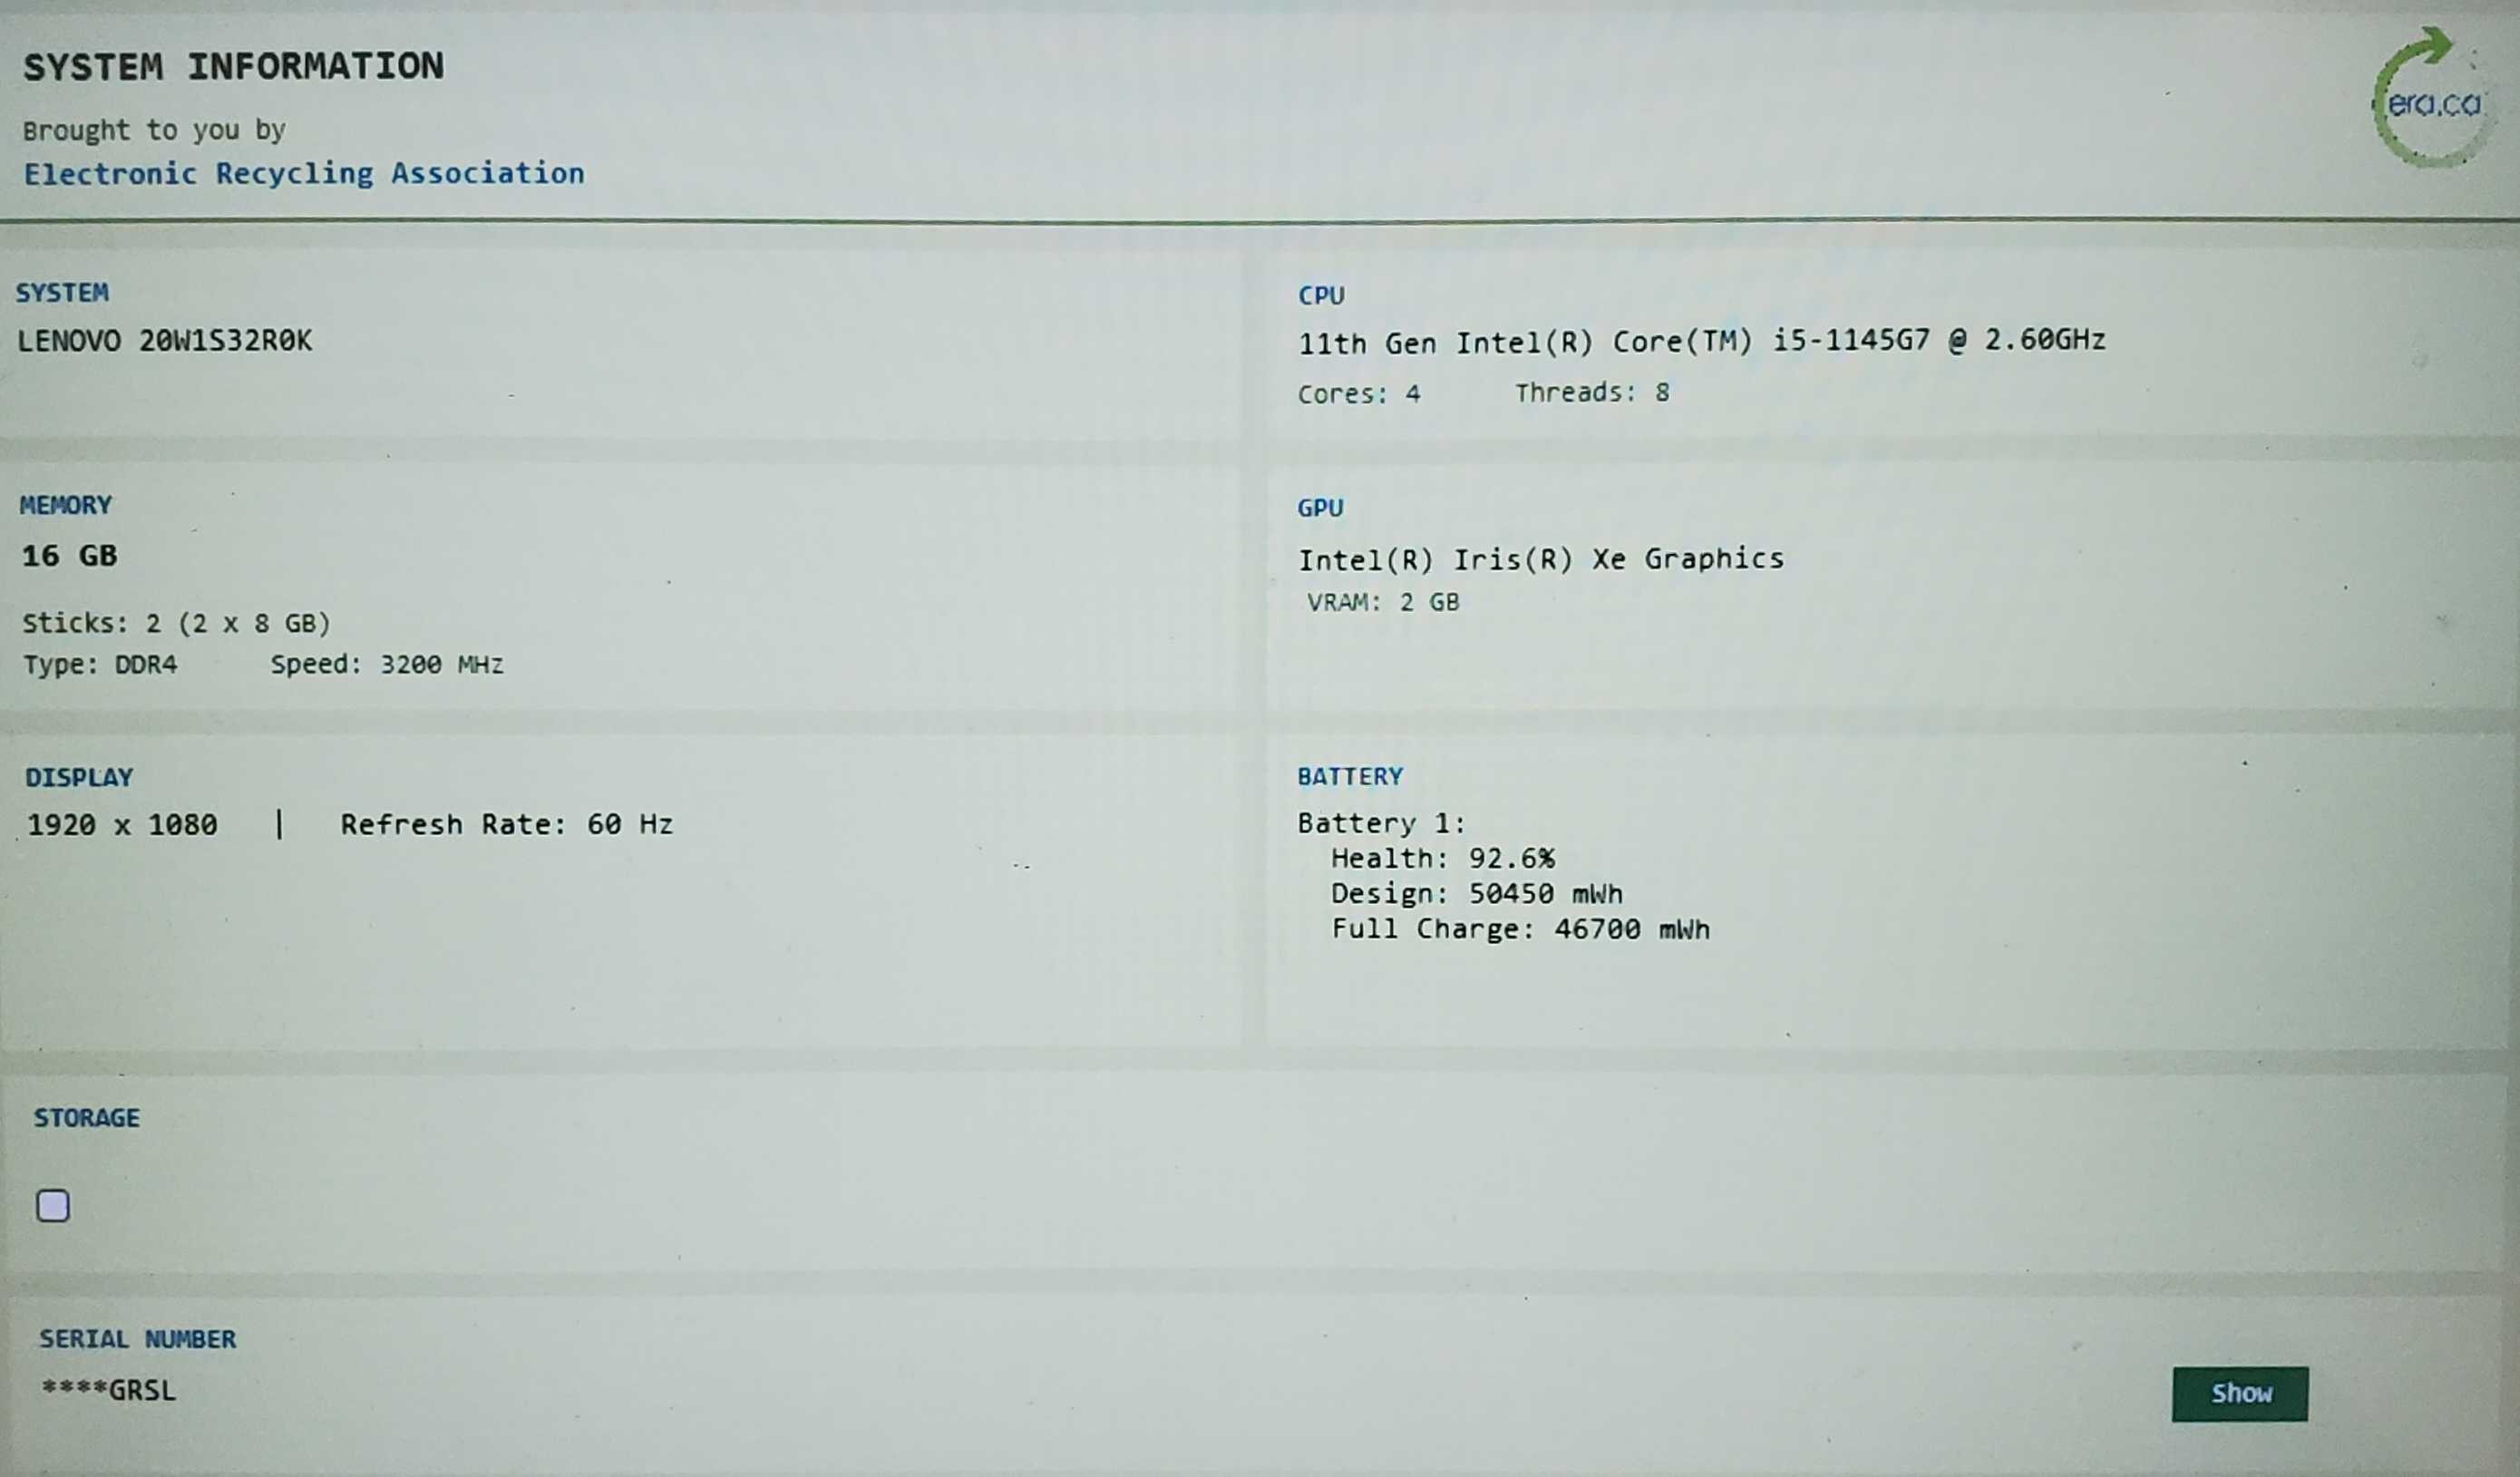Click the 'Design: 50450 mWh' value
2520x1477 pixels.
[1476, 893]
